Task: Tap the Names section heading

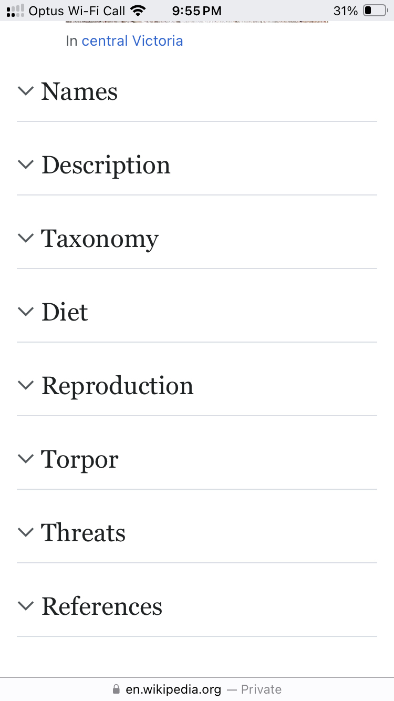Action: (x=79, y=91)
